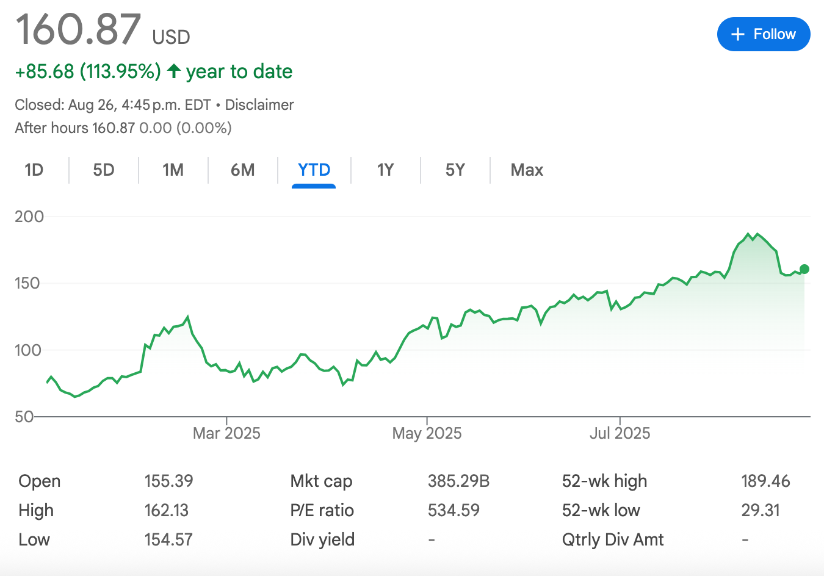Viewport: 824px width, 576px height.
Task: View the 1Y price history
Action: click(x=385, y=170)
